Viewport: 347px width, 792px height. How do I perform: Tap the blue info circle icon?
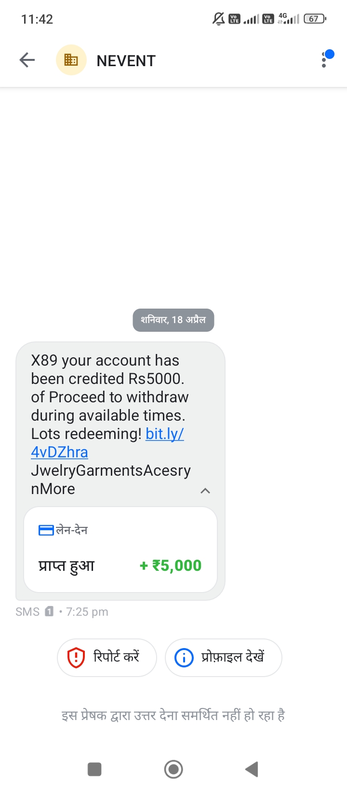pyautogui.click(x=184, y=658)
